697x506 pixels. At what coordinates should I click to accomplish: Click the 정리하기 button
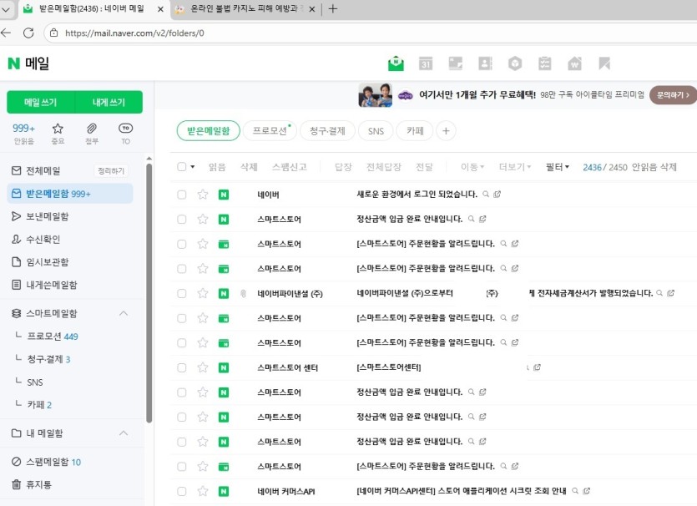coord(111,170)
